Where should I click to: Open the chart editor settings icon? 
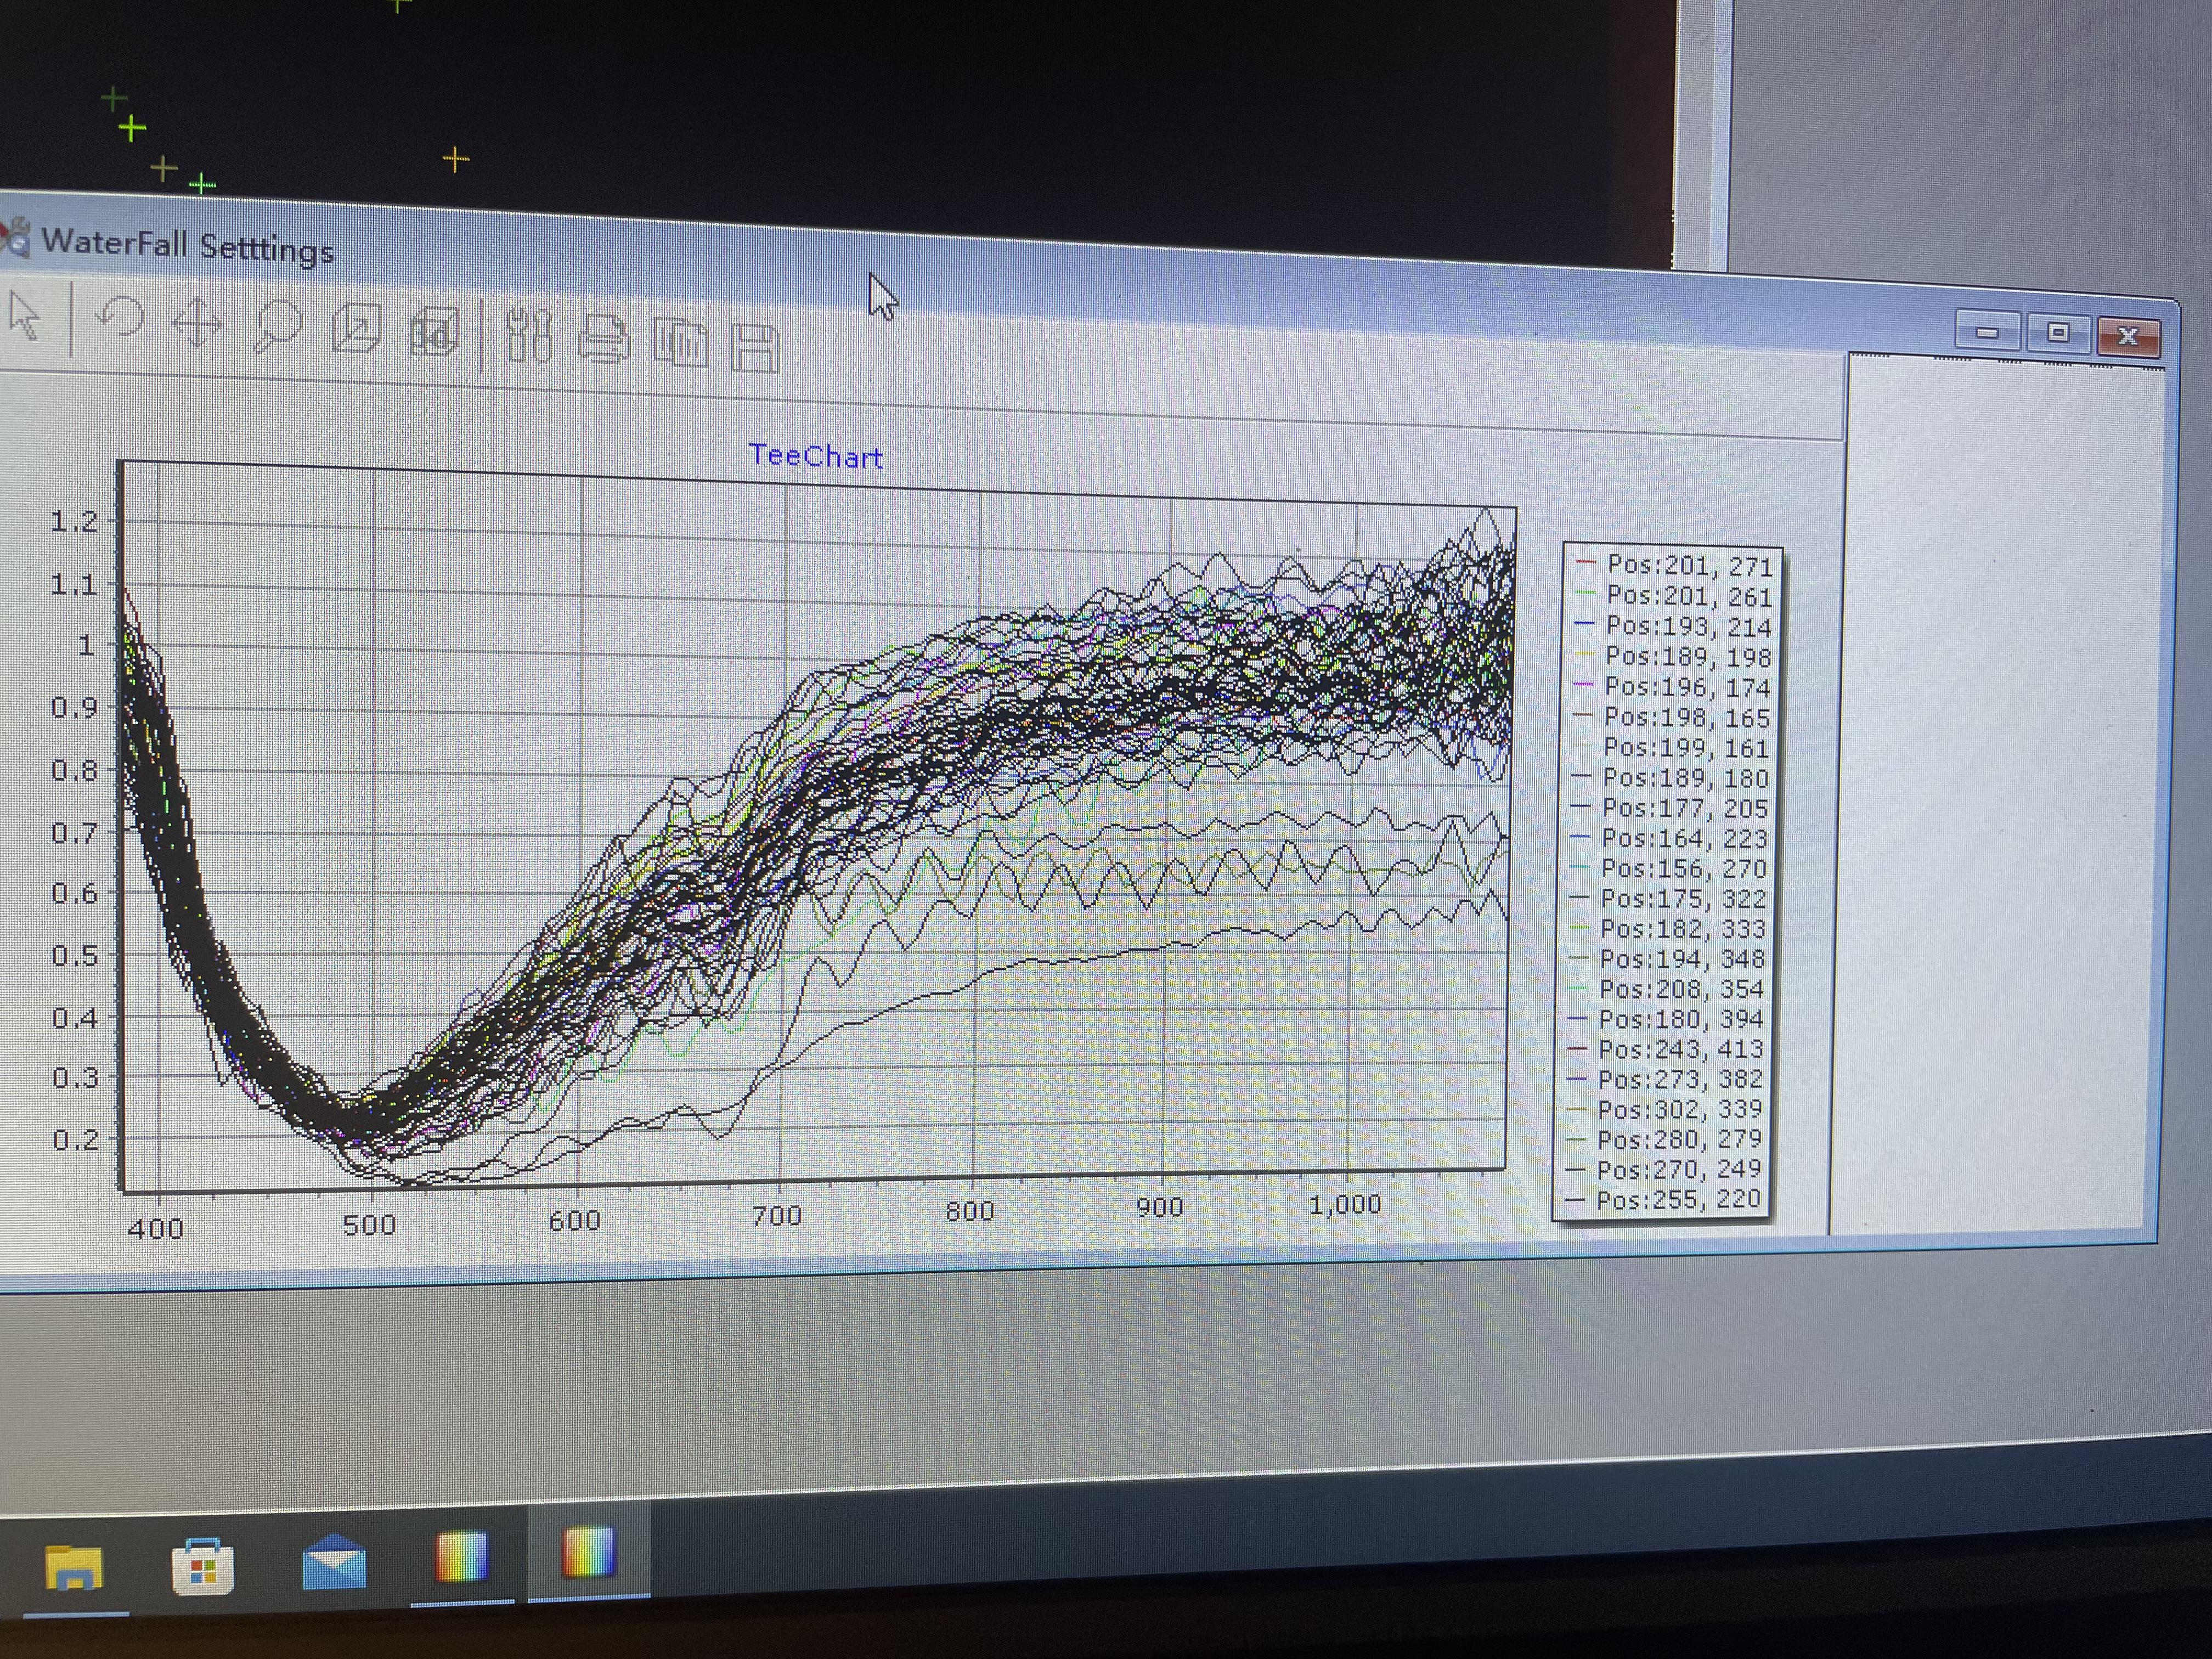pyautogui.click(x=529, y=336)
